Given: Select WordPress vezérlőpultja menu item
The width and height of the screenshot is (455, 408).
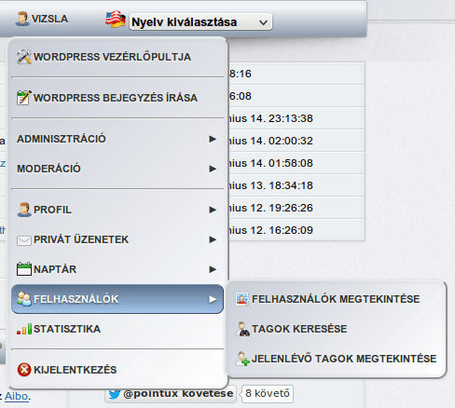Looking at the screenshot, I should coord(117,57).
